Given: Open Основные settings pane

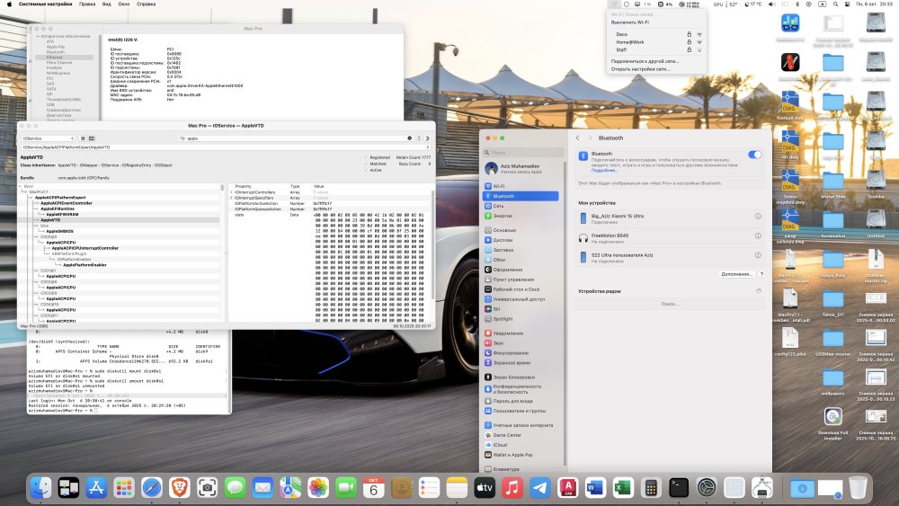Looking at the screenshot, I should (521, 230).
